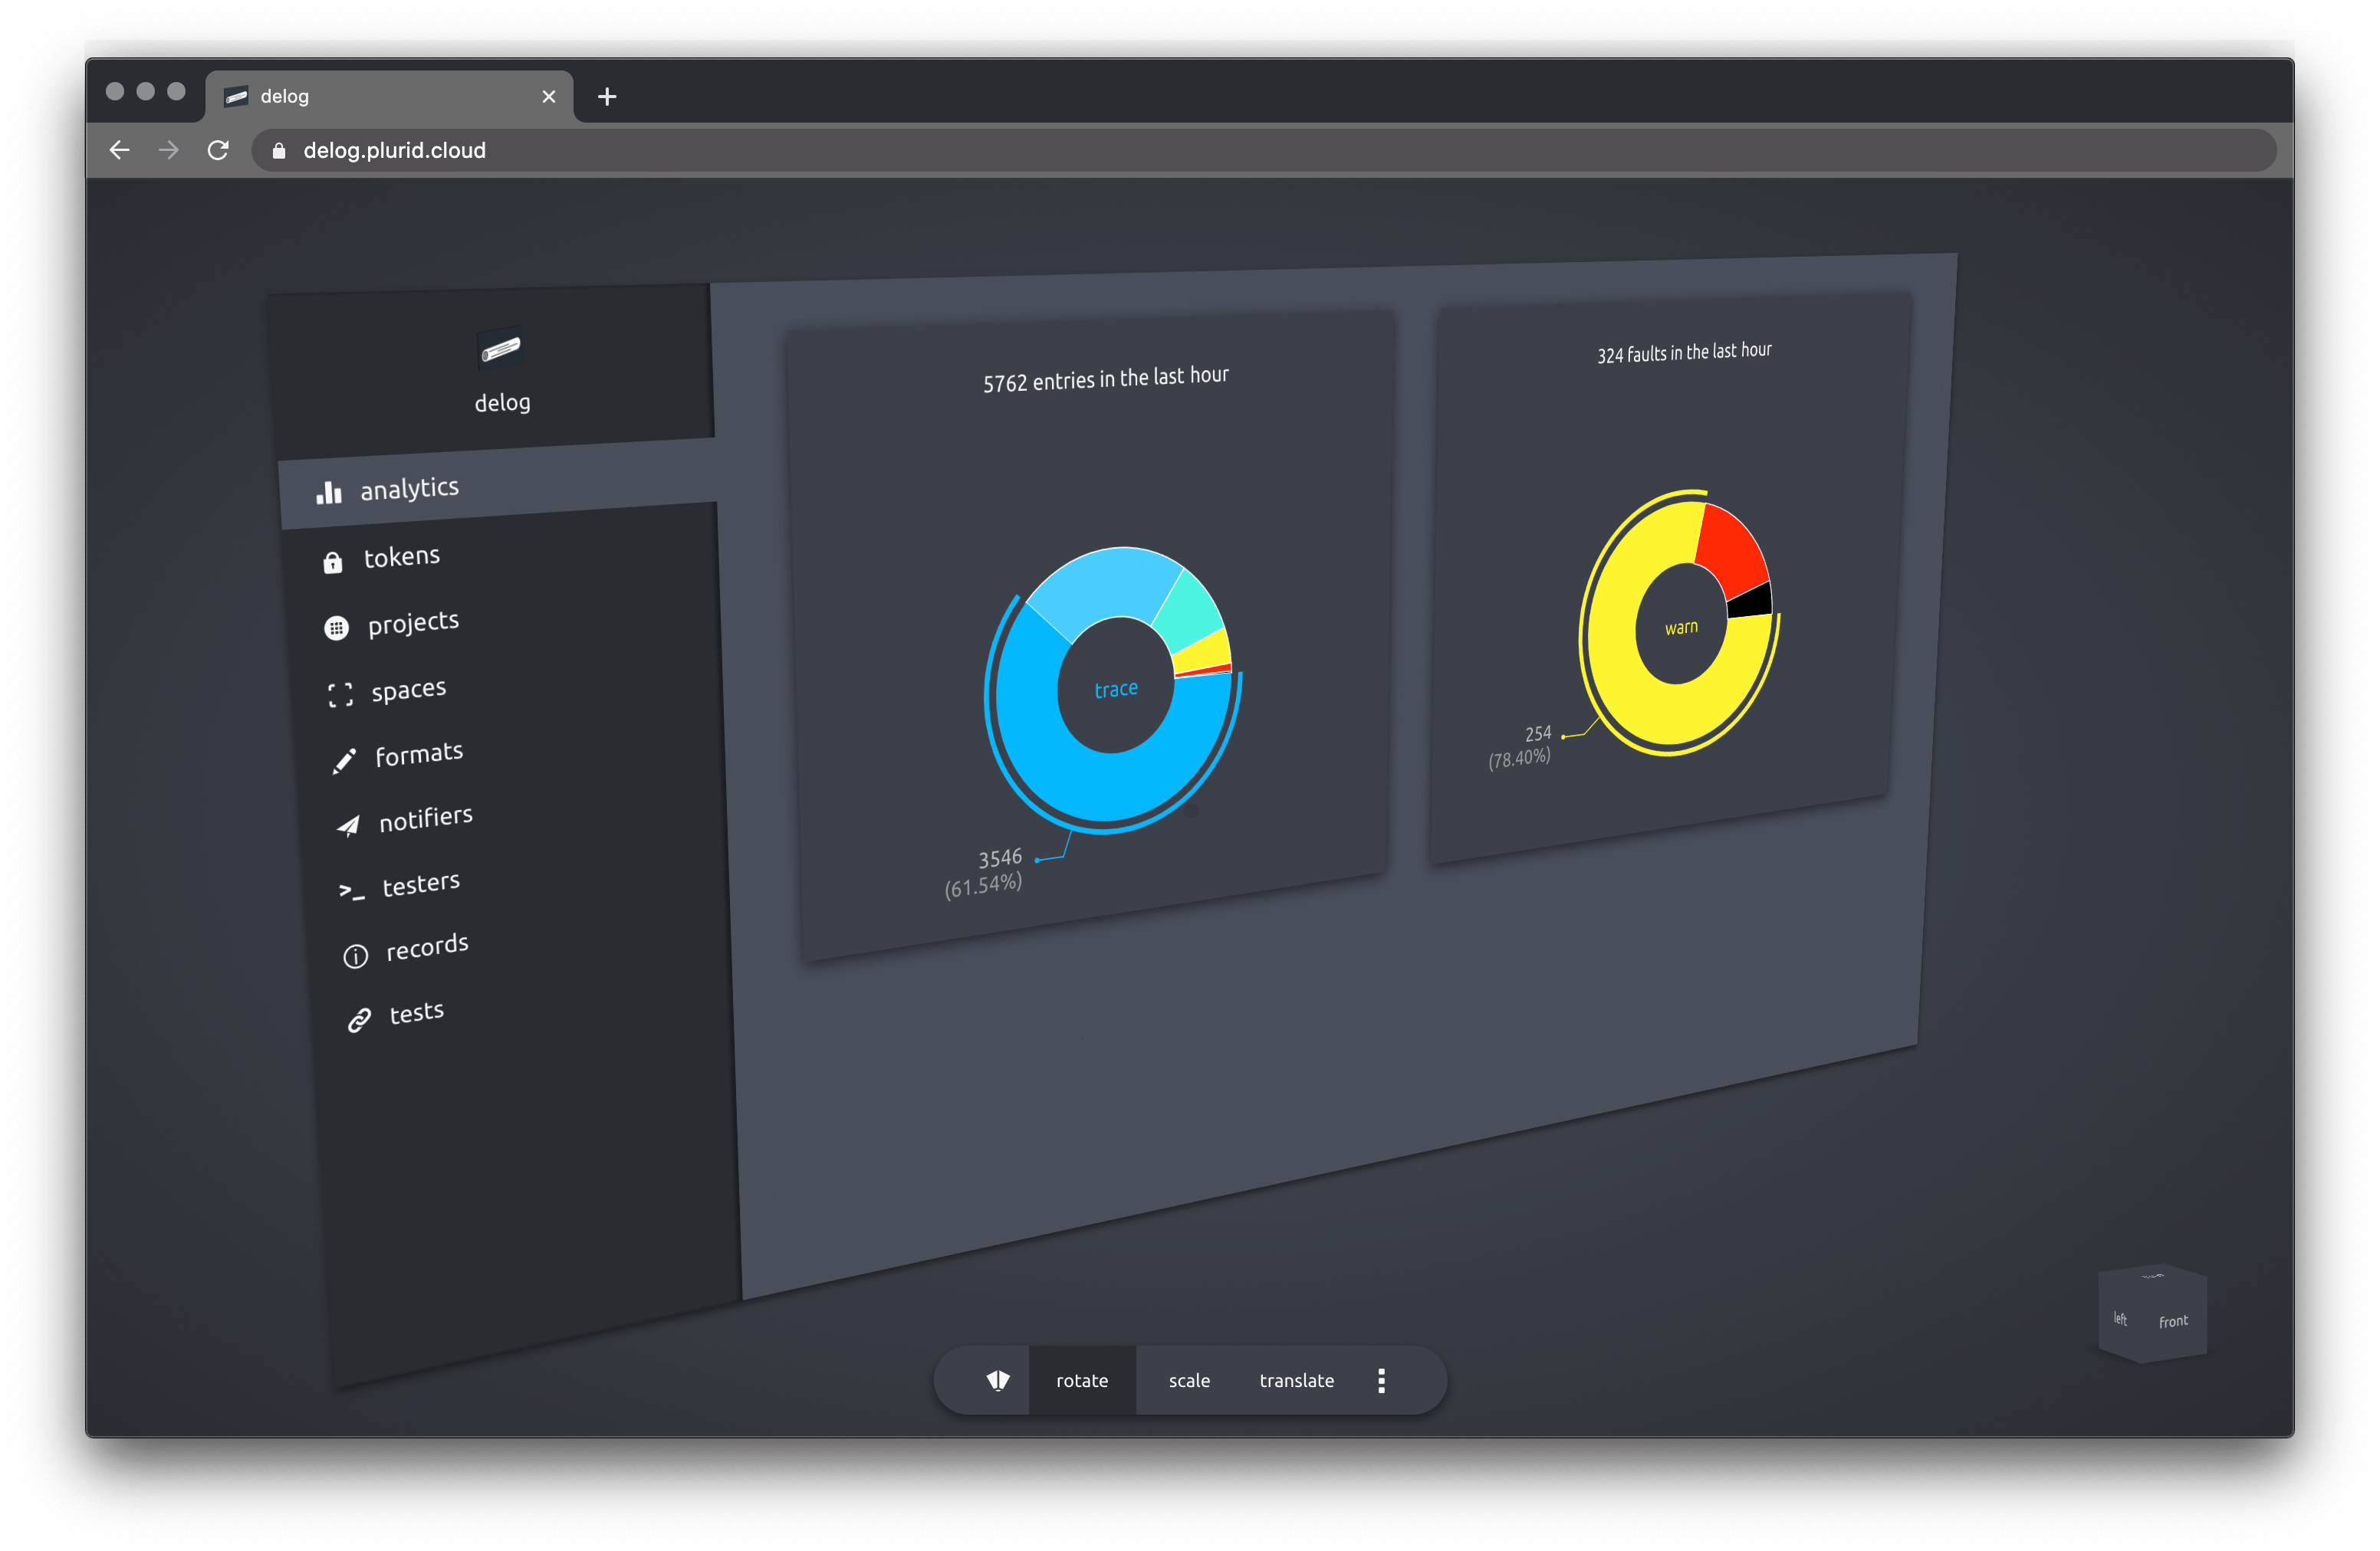The width and height of the screenshot is (2380, 1551).
Task: Open the three-dot toolbar options menu
Action: pyautogui.click(x=1381, y=1380)
